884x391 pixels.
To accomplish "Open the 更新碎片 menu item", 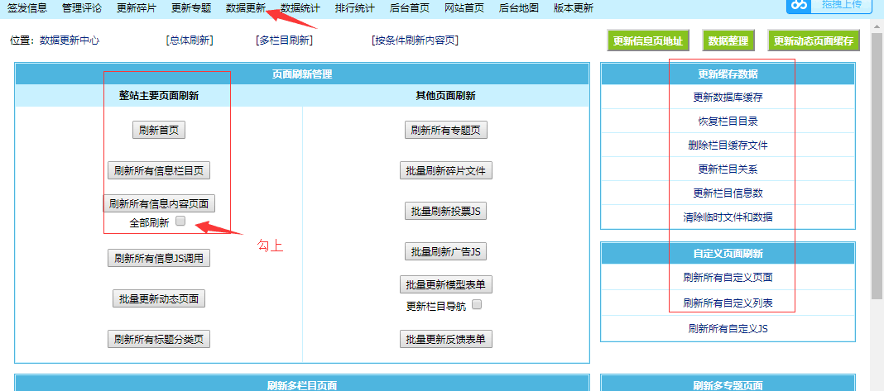I will click(137, 8).
